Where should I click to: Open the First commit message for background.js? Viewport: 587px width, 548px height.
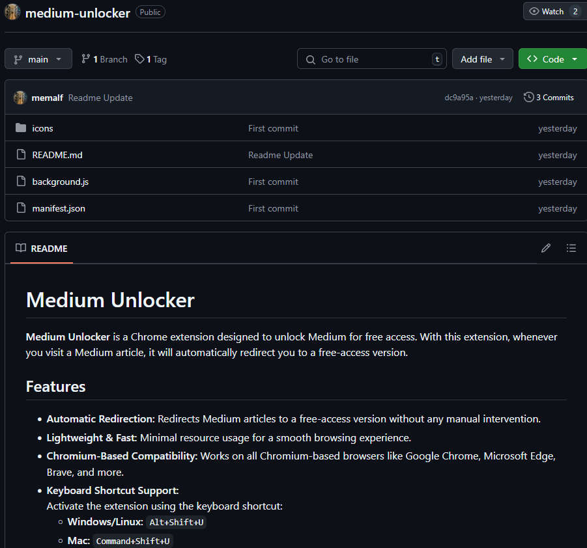[x=273, y=182]
